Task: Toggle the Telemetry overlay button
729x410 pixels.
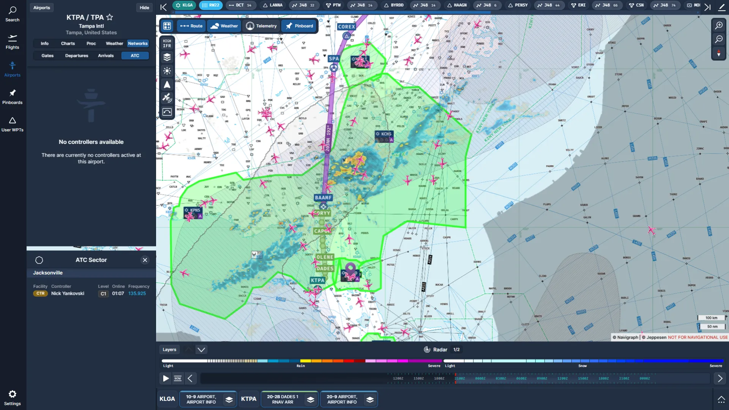Action: pyautogui.click(x=261, y=26)
